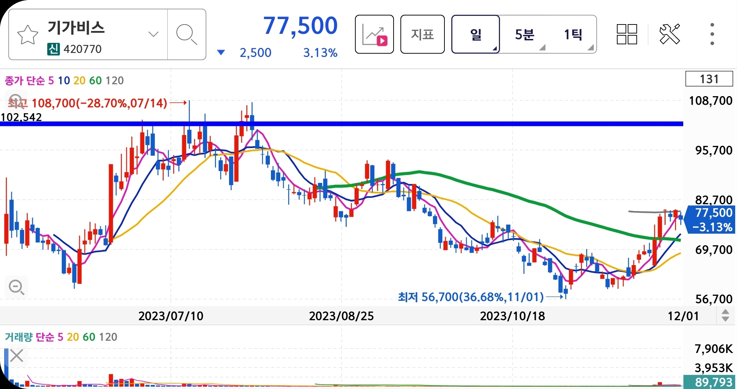
Task: Add 기가비스 to favorites with star icon
Action: pyautogui.click(x=28, y=35)
